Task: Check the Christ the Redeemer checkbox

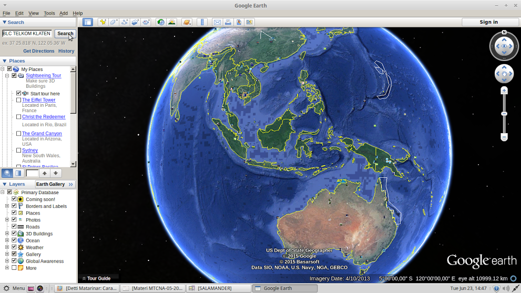Action: coord(18,117)
